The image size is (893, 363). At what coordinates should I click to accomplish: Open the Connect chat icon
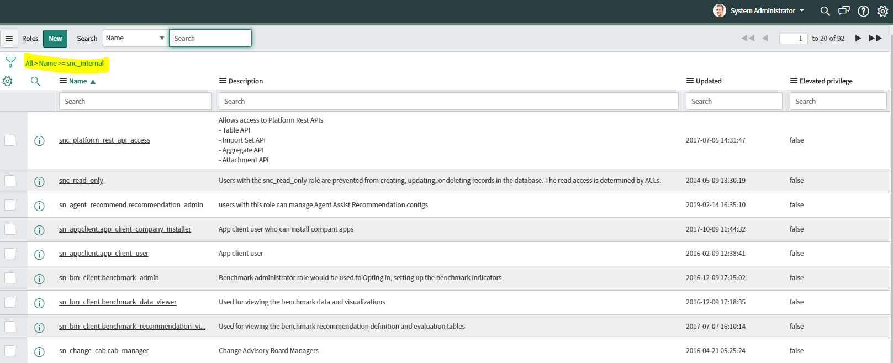[844, 11]
